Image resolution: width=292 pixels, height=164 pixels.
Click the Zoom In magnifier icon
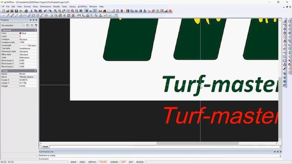[x=55, y=11]
